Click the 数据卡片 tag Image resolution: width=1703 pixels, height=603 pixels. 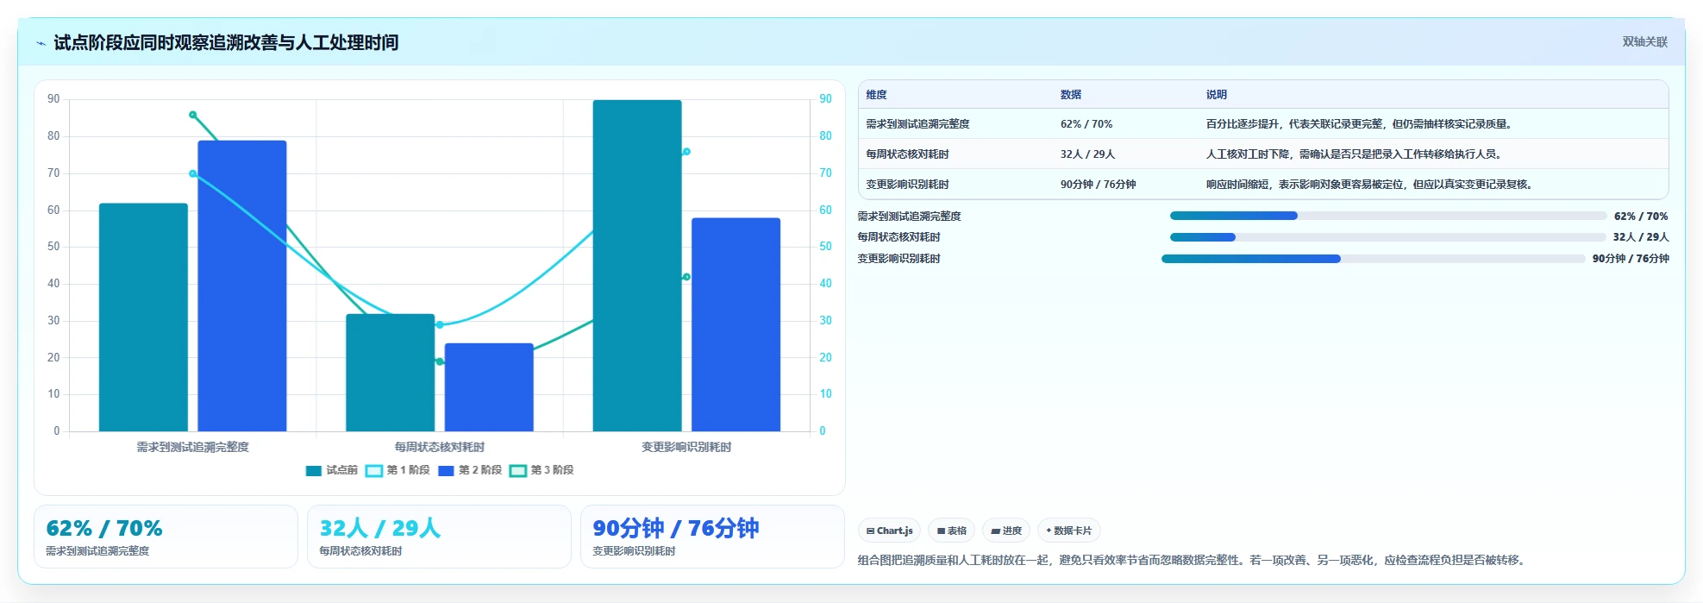(1069, 531)
